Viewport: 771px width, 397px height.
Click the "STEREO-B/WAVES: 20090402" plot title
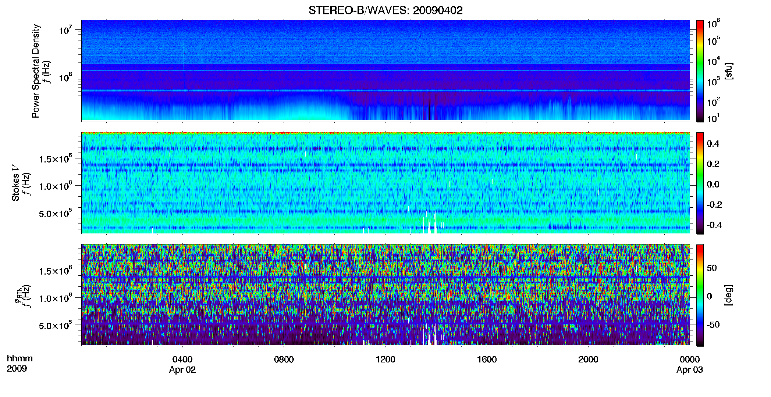(385, 10)
